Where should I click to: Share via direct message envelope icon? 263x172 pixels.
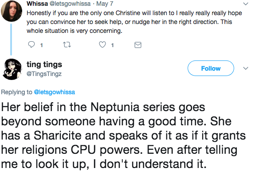tap(138, 45)
